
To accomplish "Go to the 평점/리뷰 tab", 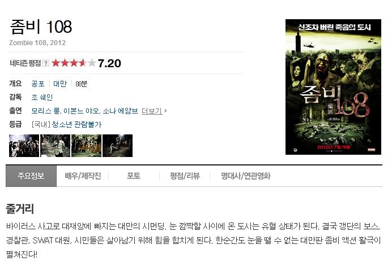I will (x=185, y=176).
